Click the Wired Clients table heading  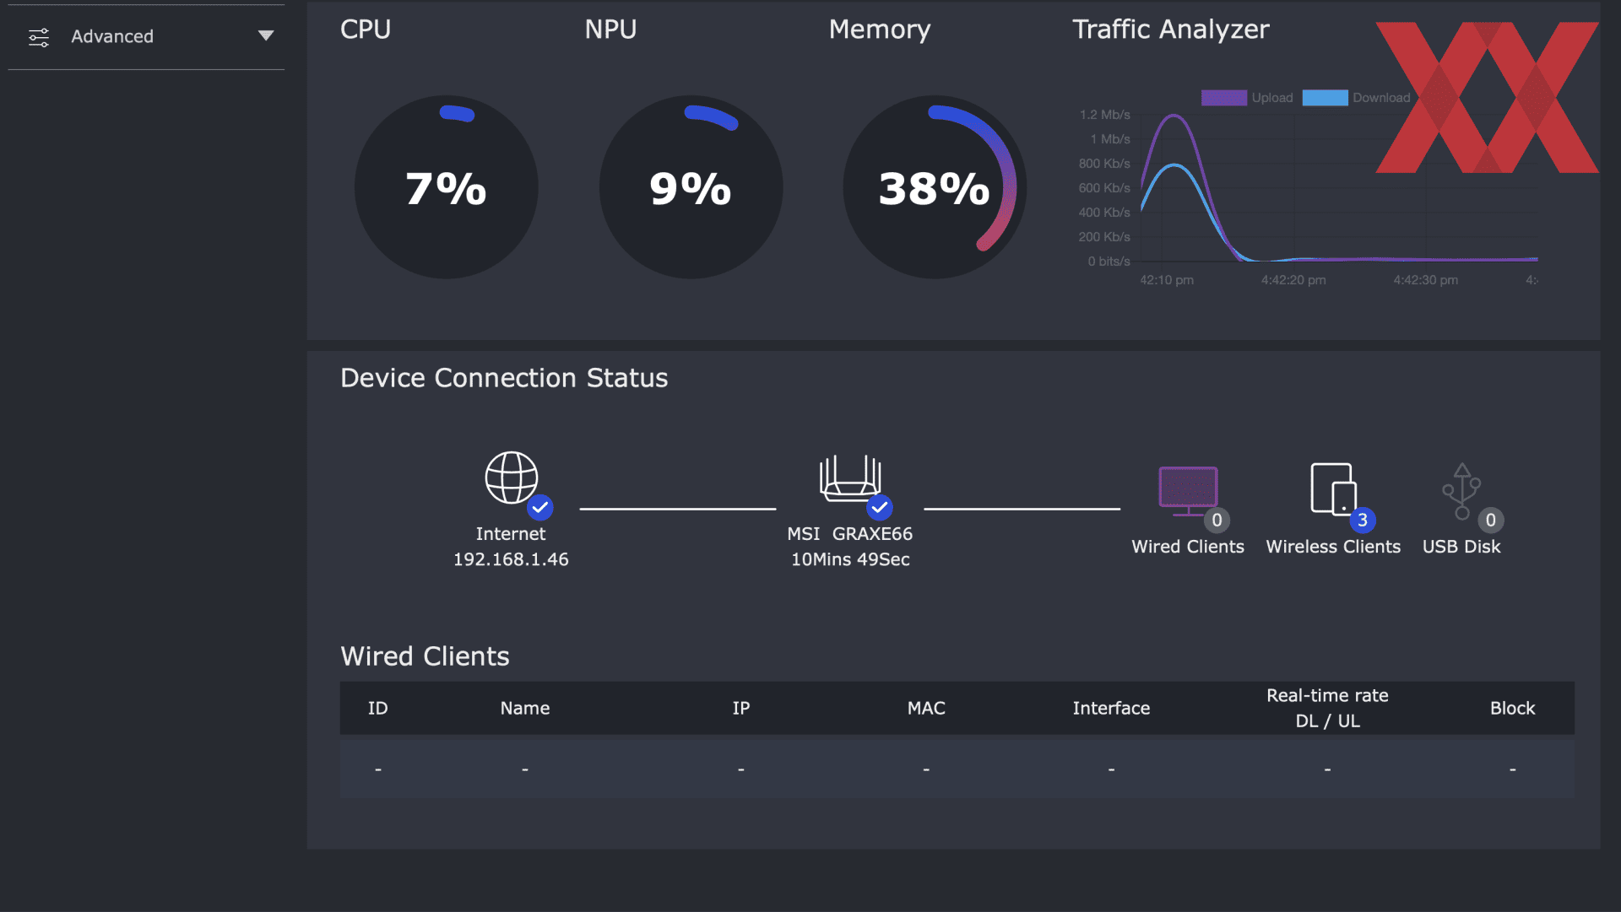(x=425, y=656)
